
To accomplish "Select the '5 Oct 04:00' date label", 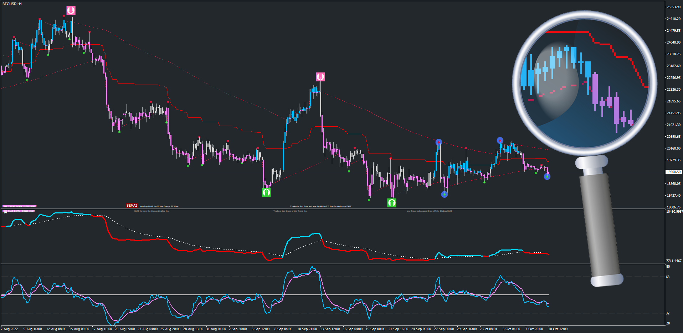I will 512,329.
